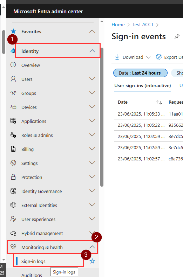Viewport: 183px width, 277px height.
Task: Open the Monitoring & health label
Action: 42,247
